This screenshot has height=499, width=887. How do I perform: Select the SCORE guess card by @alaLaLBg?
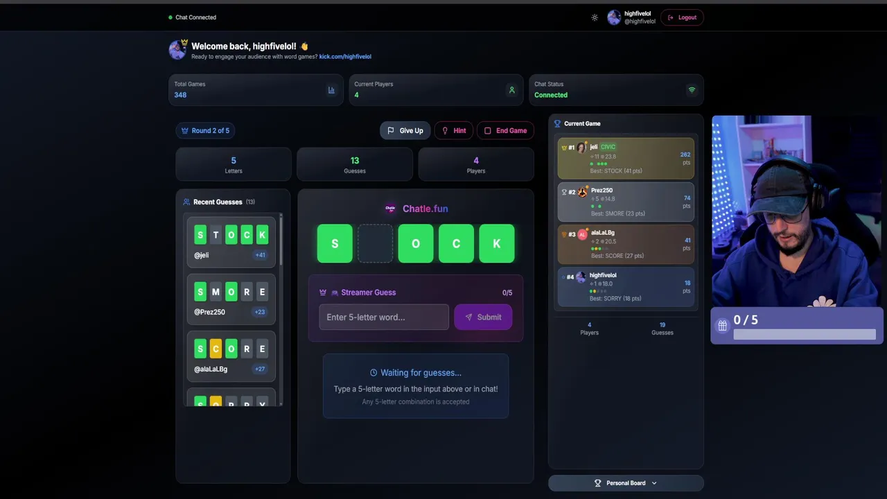(231, 356)
